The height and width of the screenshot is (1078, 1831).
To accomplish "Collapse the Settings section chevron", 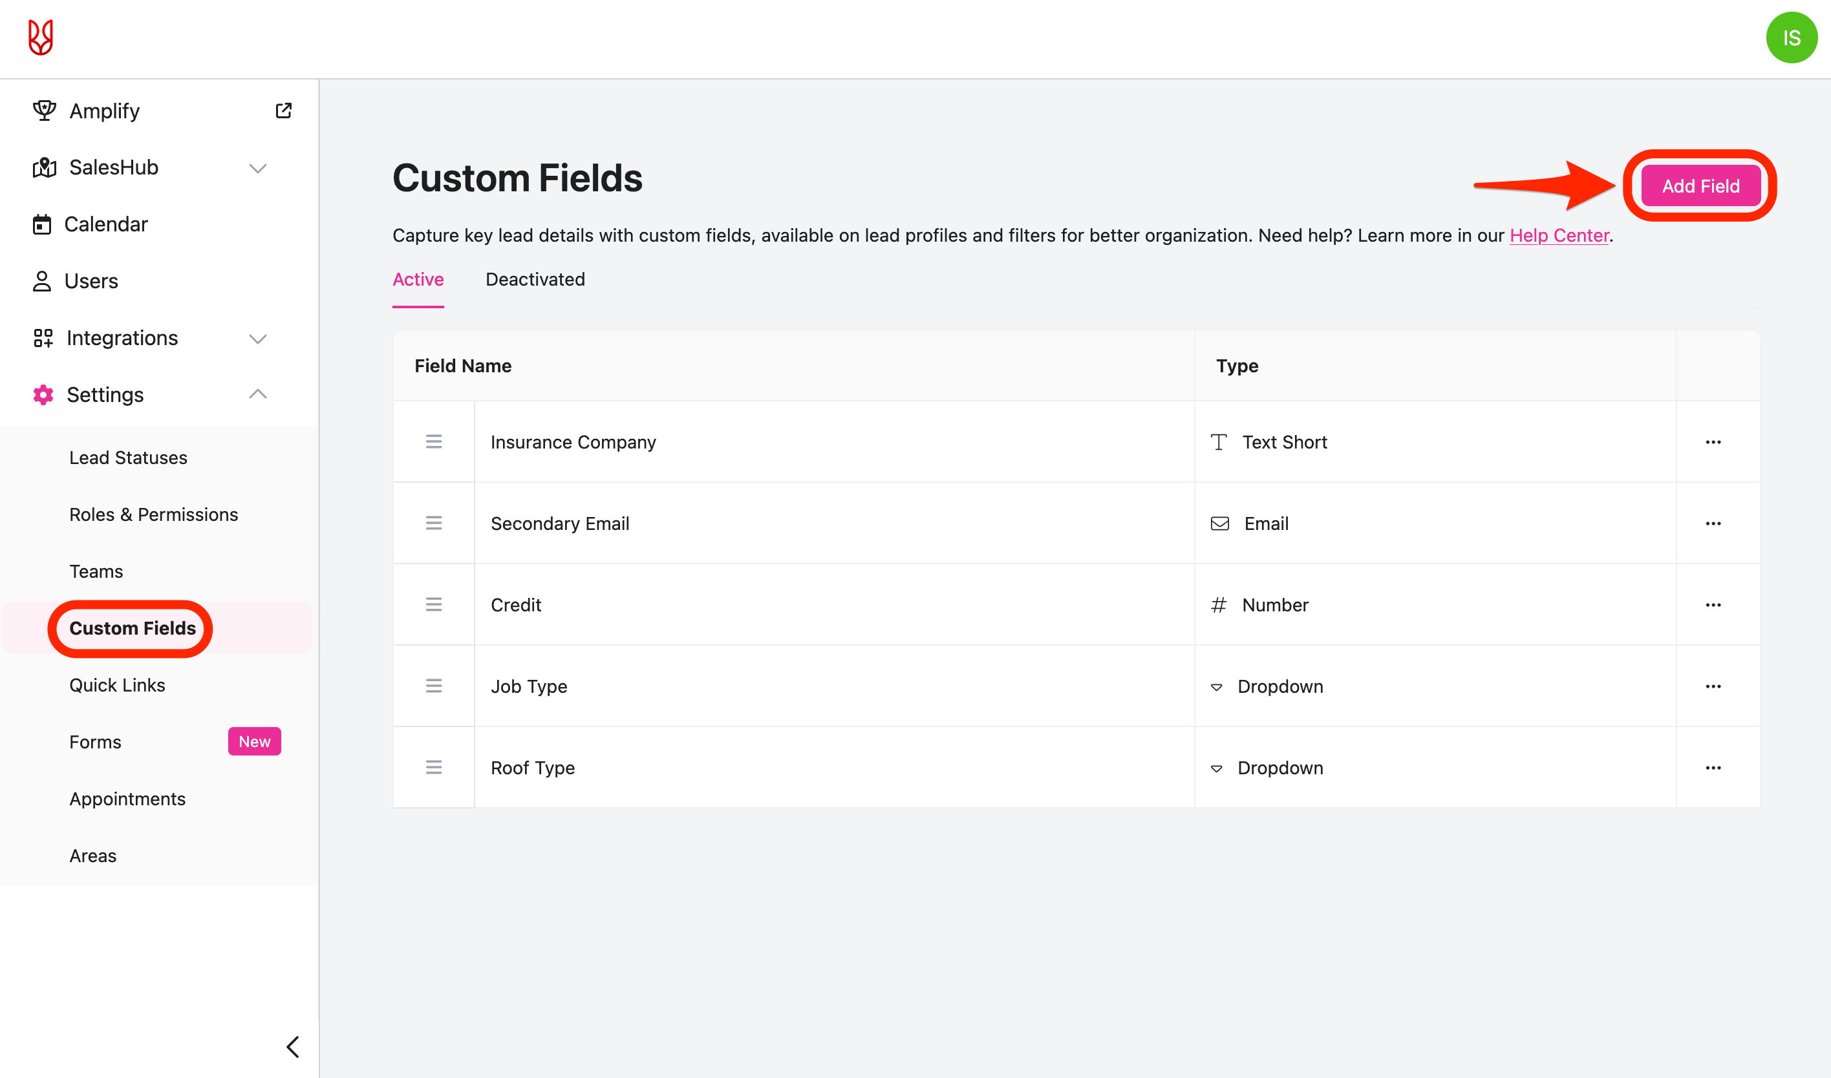I will tap(258, 394).
